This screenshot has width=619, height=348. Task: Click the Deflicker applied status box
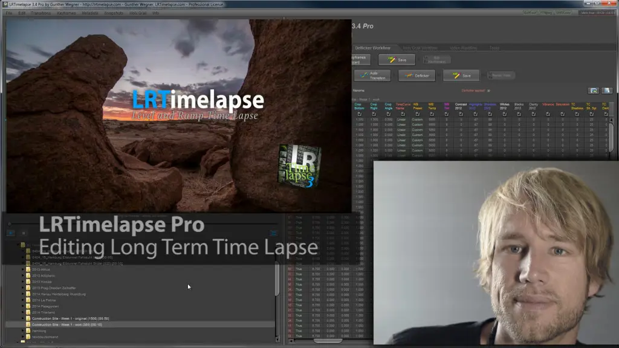[x=488, y=91]
